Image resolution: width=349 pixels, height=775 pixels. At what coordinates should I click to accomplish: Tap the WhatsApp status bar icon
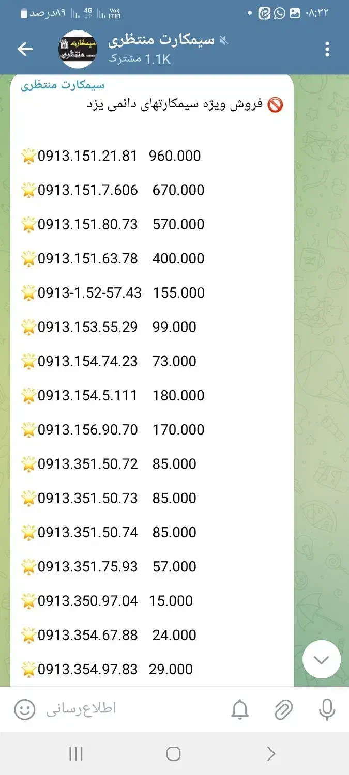280,13
